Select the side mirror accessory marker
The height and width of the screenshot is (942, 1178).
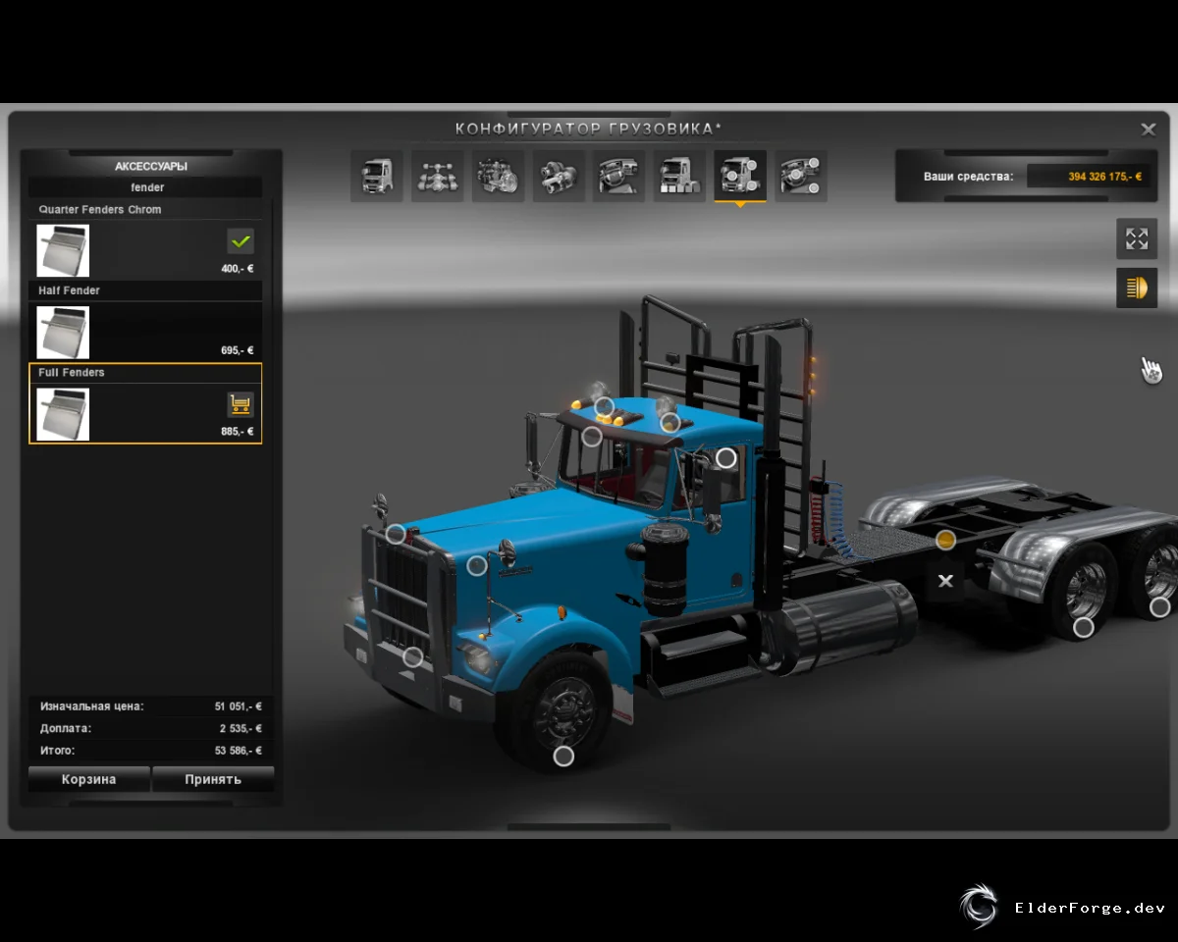point(726,458)
